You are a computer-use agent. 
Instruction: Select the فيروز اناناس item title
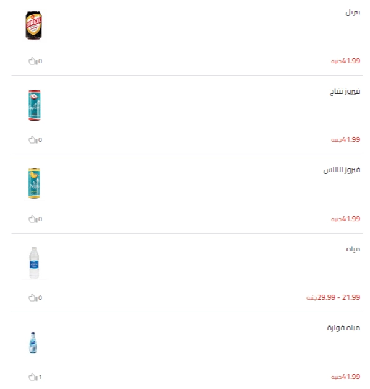pyautogui.click(x=342, y=170)
